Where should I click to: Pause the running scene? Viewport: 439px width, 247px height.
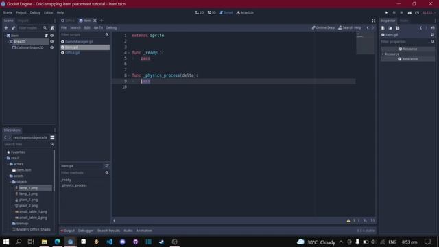tap(394, 12)
